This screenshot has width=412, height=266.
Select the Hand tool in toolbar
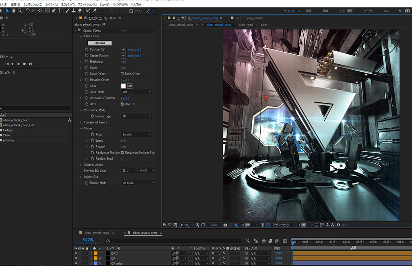coord(14,10)
